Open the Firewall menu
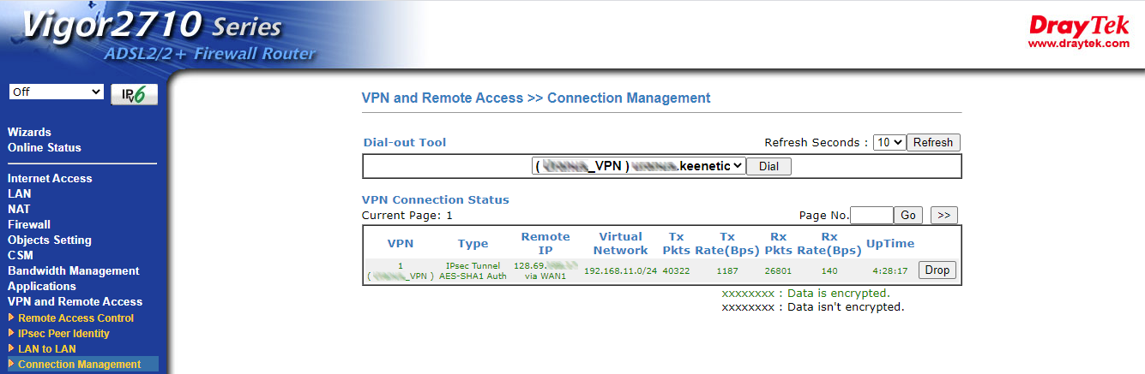The height and width of the screenshot is (374, 1145). 29,224
